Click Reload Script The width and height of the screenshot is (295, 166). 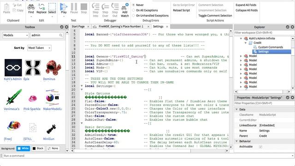pyautogui.click(x=181, y=10)
